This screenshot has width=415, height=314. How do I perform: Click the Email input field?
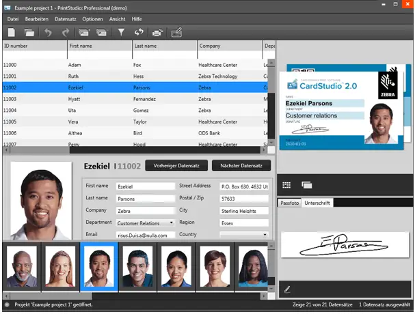click(146, 235)
